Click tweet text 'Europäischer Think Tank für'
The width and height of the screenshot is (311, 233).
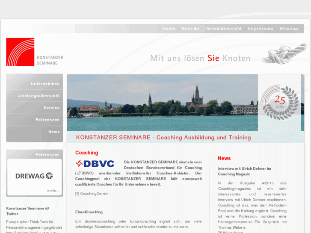pos(30,222)
